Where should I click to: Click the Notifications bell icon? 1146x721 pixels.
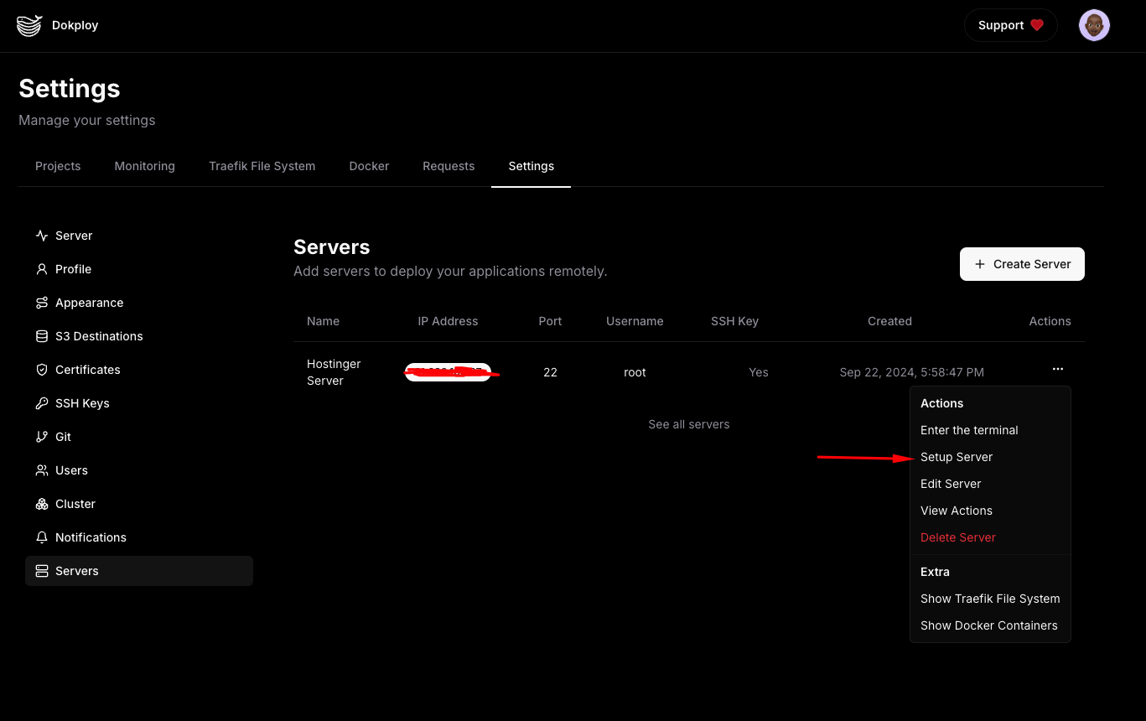(x=42, y=537)
